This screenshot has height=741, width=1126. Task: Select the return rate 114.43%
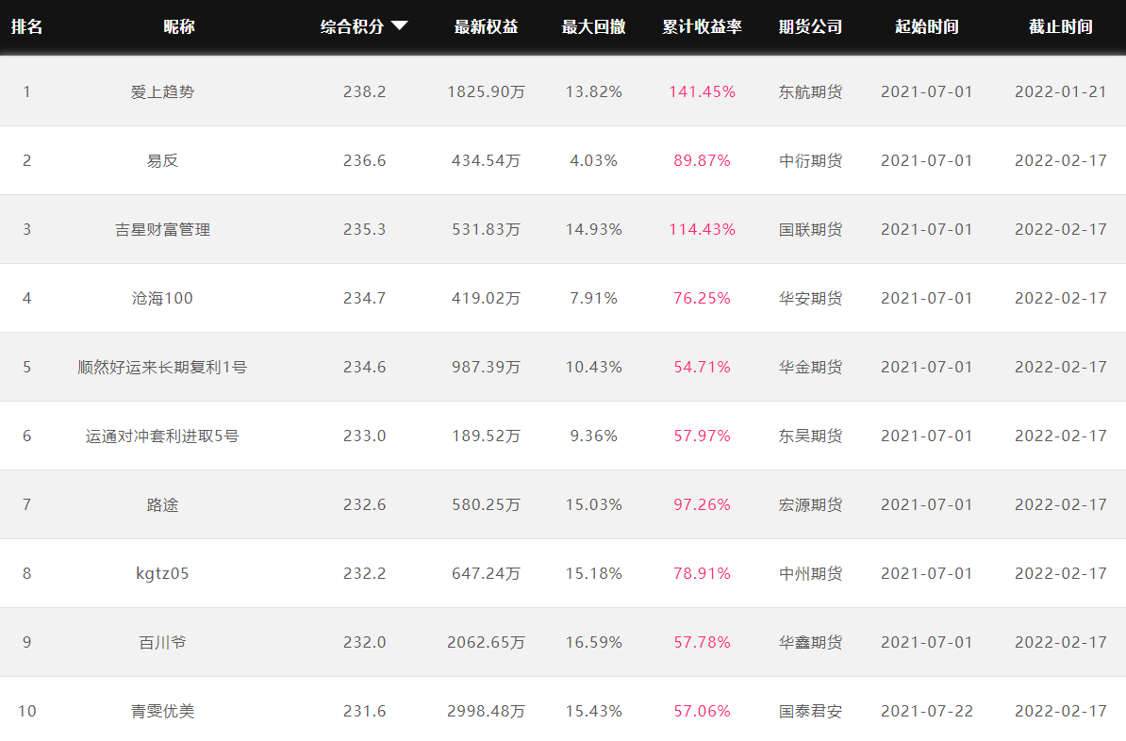(x=703, y=230)
